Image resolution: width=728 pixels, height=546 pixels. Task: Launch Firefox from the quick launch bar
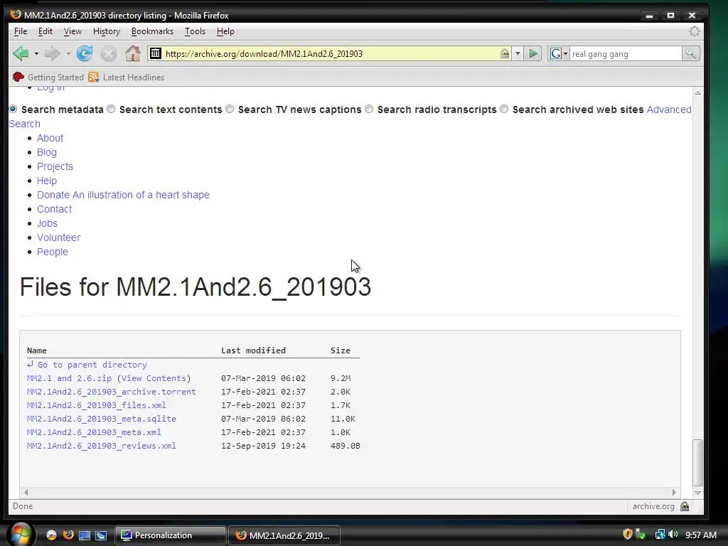68,535
